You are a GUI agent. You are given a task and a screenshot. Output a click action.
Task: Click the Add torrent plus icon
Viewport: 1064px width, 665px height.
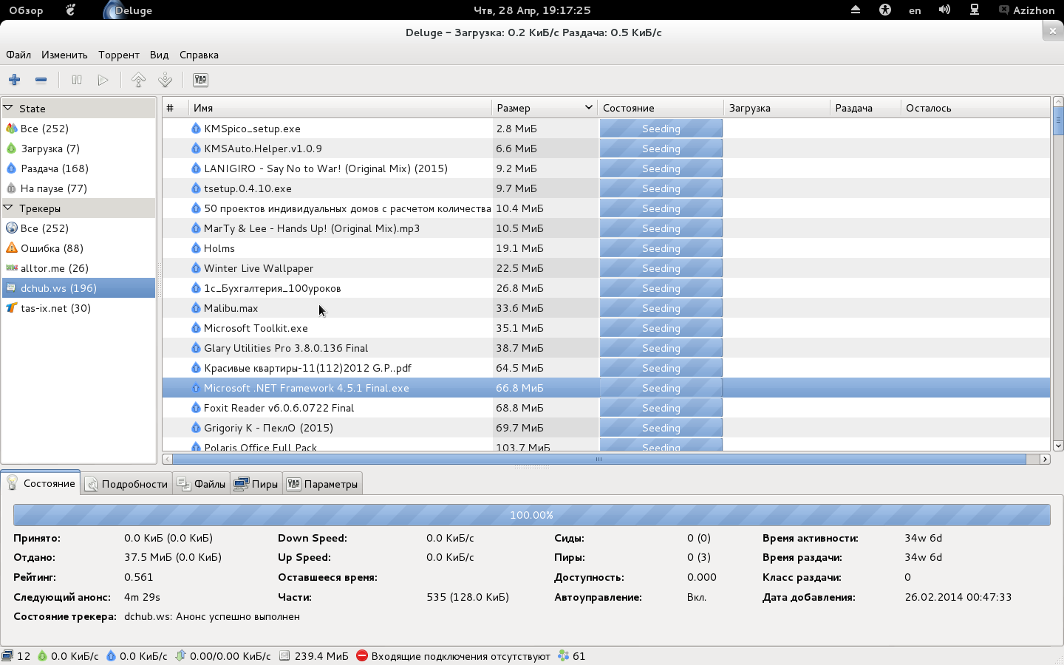(x=15, y=80)
